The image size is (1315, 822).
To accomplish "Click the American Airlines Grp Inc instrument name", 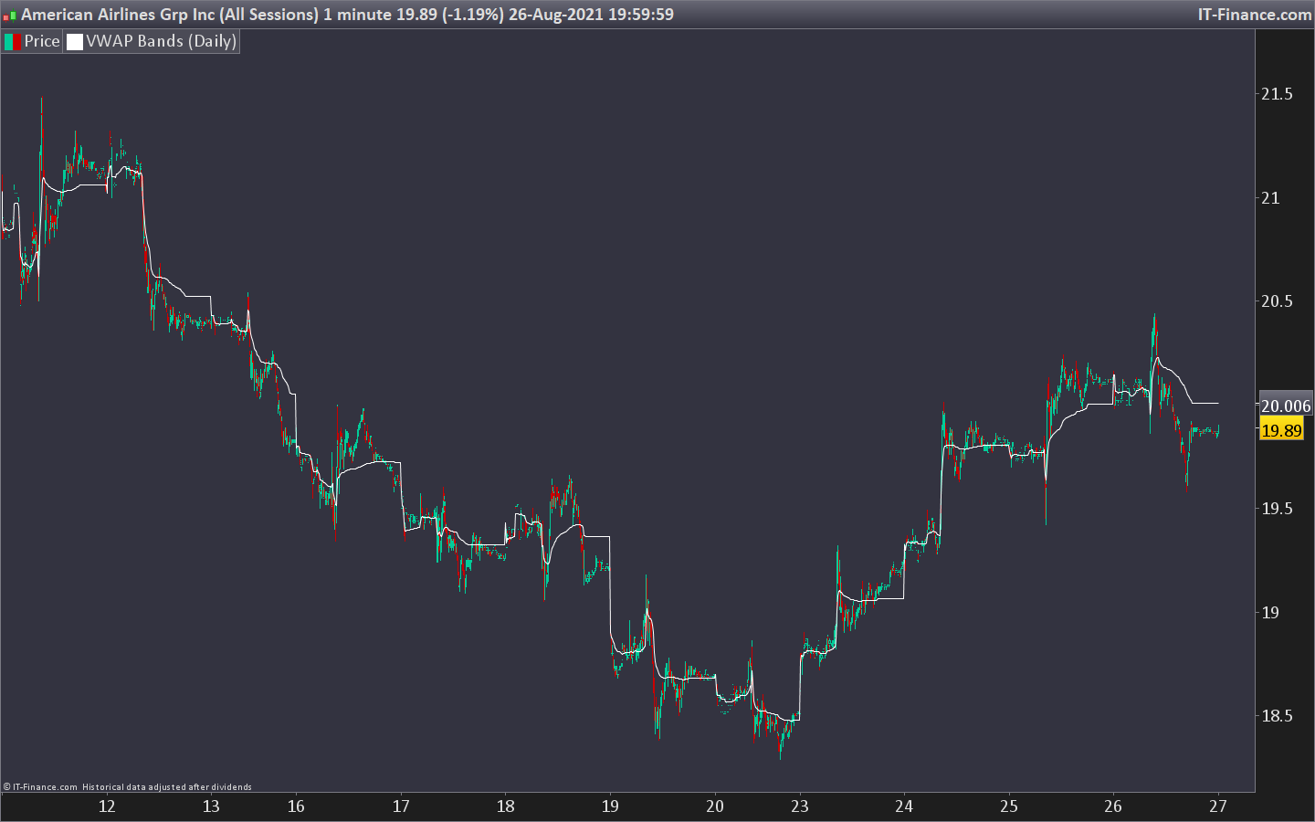I will [118, 15].
